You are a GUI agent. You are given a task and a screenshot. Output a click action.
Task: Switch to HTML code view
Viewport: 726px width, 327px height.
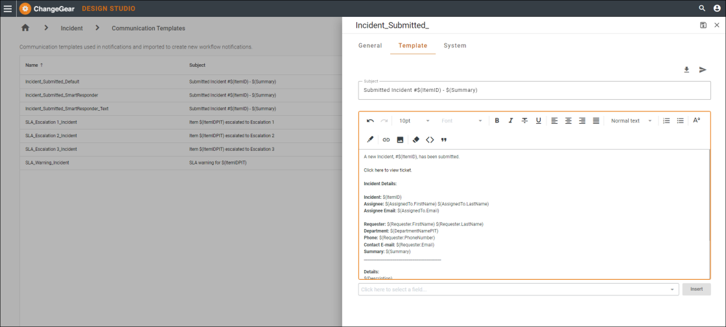pos(430,140)
